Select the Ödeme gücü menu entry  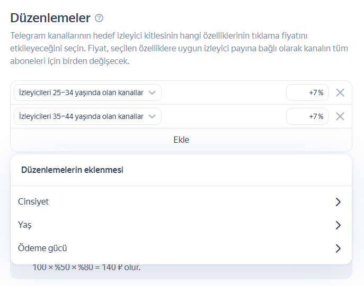(x=43, y=248)
